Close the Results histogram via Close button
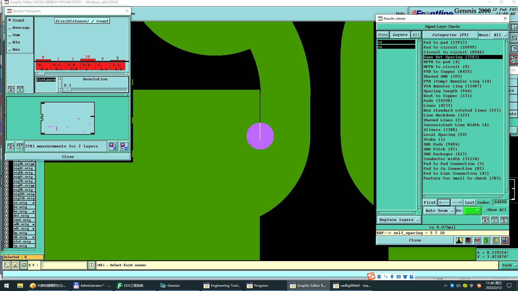 (68, 157)
